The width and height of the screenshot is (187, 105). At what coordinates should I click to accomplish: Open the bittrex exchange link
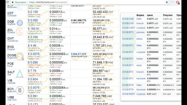pos(139,39)
